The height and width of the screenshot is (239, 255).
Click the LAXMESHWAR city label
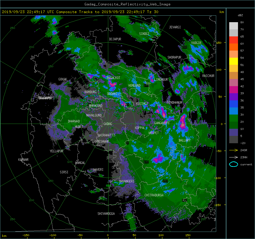[100, 142]
